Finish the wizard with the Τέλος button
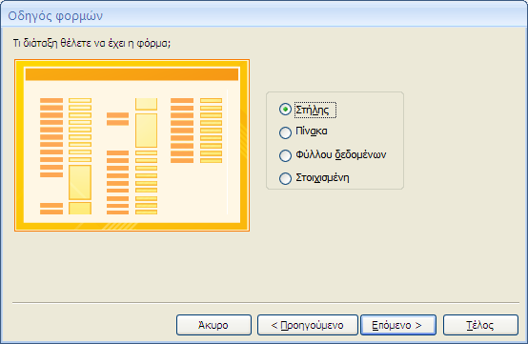528x344 pixels. coord(480,325)
